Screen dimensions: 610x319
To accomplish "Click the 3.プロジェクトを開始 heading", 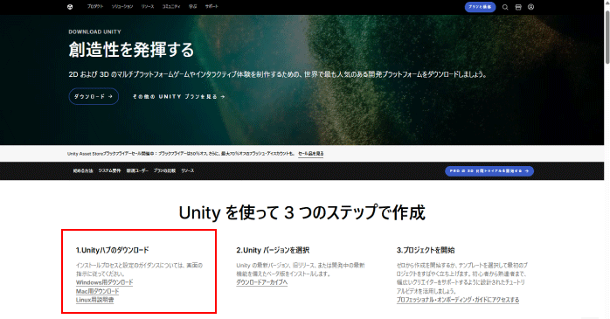I will pos(426,250).
